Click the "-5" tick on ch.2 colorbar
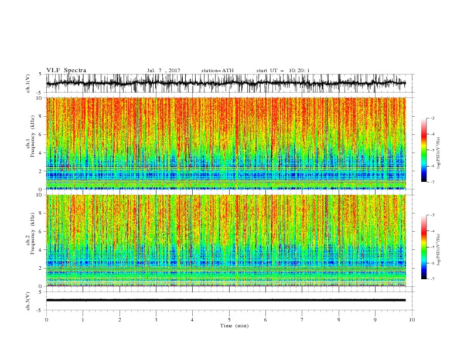Viewport: 464px width, 359px height. [x=432, y=247]
